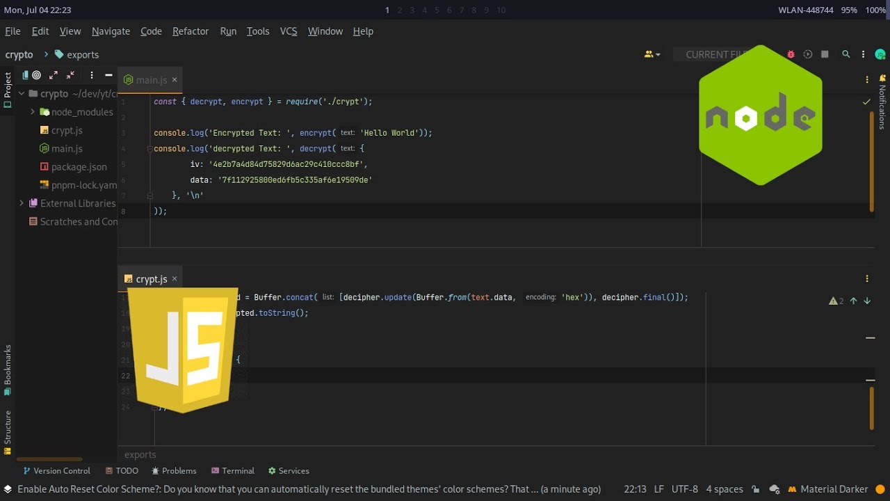Open the Version Control tool window

(56, 471)
